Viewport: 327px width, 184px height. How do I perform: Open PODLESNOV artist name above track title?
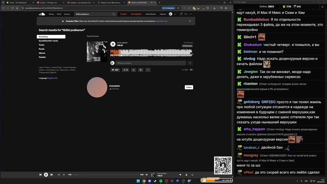(x=122, y=43)
